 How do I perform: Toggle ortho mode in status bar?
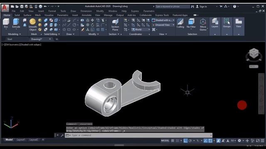(x=185, y=141)
